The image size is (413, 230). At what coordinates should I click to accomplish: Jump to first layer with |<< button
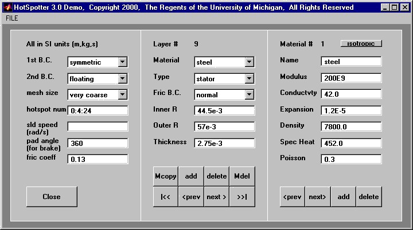[x=166, y=197]
